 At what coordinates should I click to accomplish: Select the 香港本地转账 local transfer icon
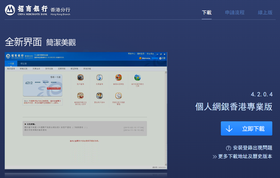[118, 78]
